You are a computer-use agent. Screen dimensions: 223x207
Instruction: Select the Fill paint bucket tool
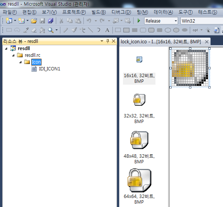tap(42, 30)
